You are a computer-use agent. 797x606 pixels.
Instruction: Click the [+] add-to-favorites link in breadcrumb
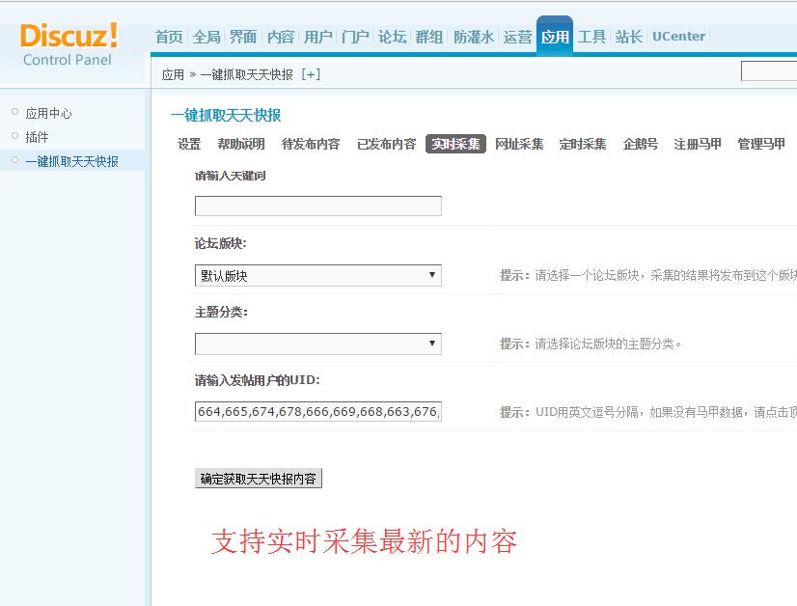coord(311,74)
